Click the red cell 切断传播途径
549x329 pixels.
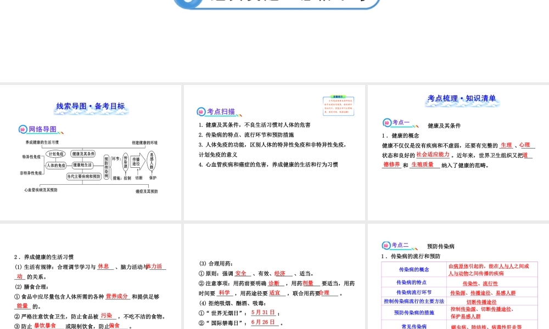pyautogui.click(x=481, y=302)
